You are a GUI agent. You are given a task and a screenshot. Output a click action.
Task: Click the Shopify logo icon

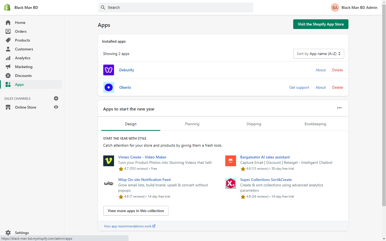tap(7, 7)
